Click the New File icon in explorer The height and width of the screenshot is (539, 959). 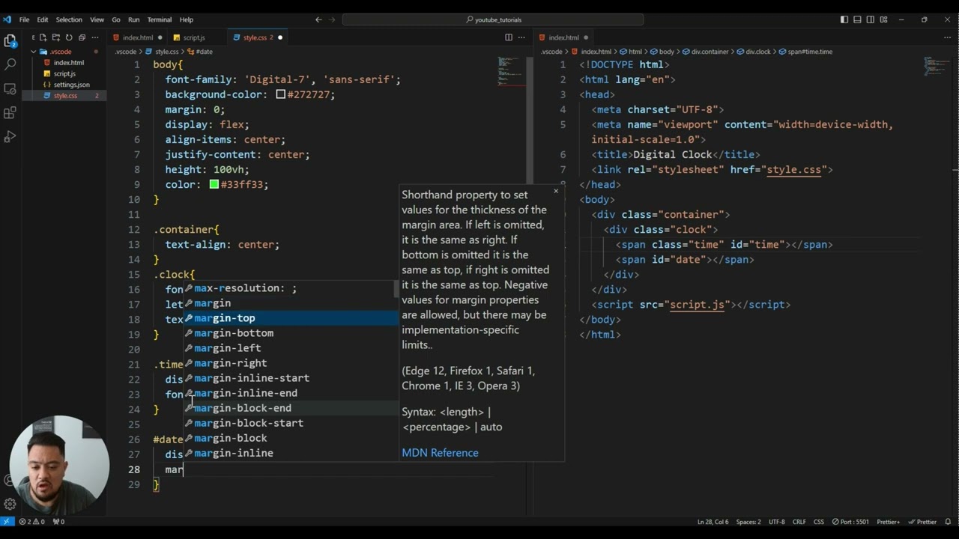point(44,37)
